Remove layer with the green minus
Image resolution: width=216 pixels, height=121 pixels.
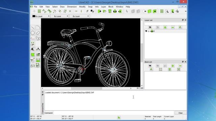tap(172, 27)
